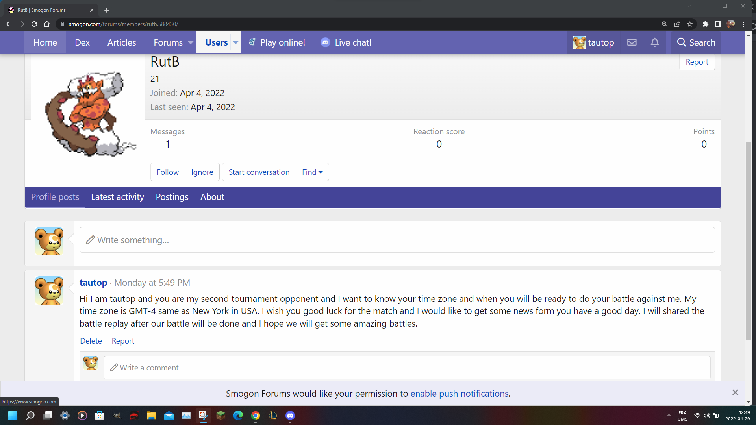Dismiss the push notifications banner
Screen dimensions: 756x425
735,392
